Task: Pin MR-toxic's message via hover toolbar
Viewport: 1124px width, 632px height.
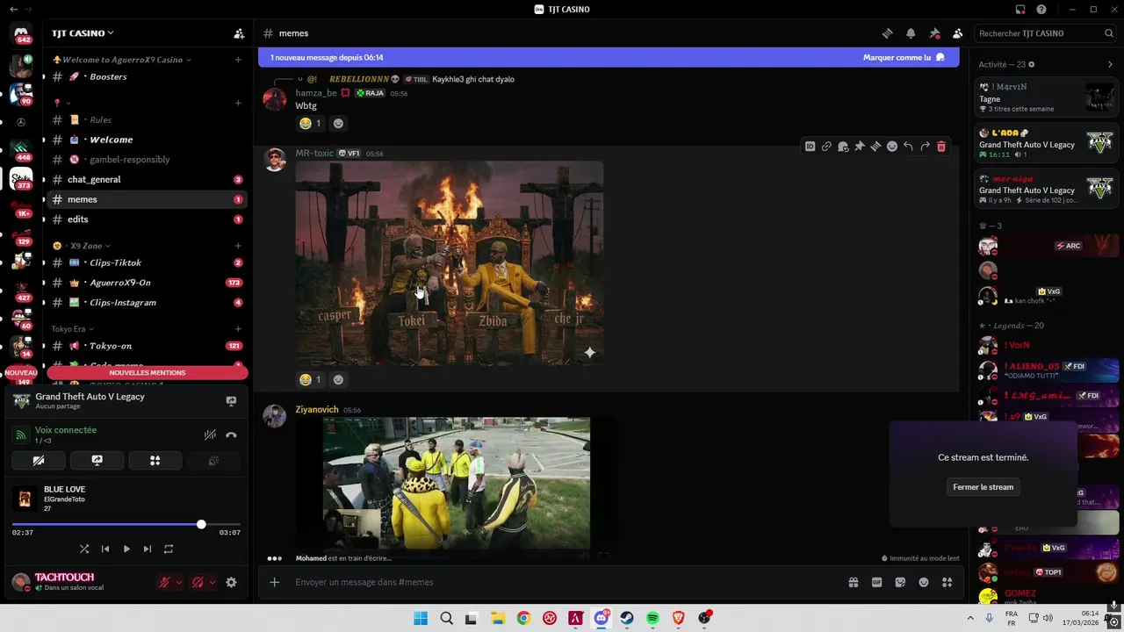Action: coord(860,147)
